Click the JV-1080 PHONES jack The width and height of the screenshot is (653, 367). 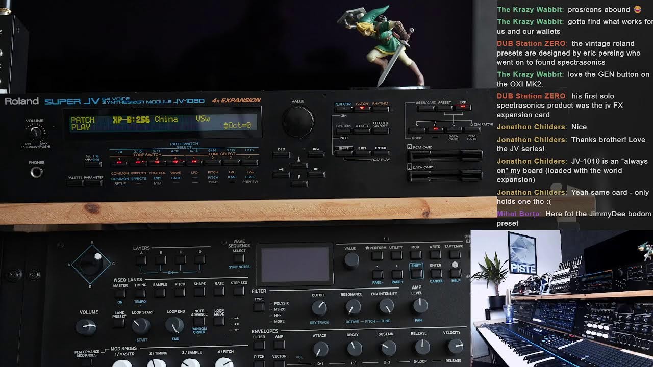point(36,172)
